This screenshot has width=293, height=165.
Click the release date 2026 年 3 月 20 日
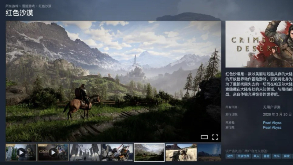(x=277, y=114)
